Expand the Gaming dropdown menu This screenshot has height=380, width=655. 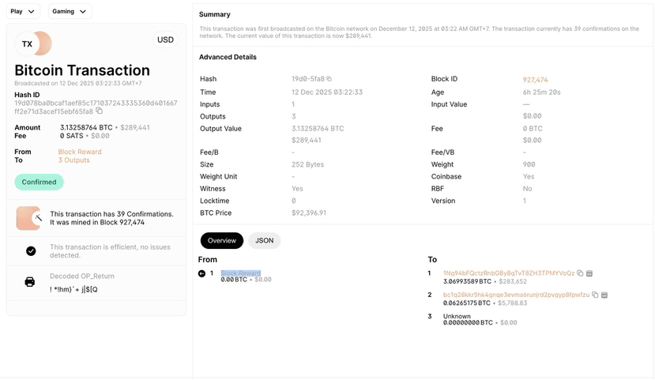[x=70, y=11]
